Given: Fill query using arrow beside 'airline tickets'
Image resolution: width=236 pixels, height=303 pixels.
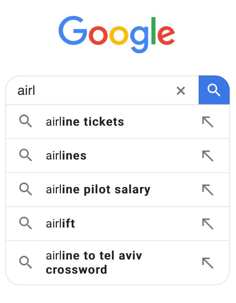Looking at the screenshot, I should coord(208,122).
